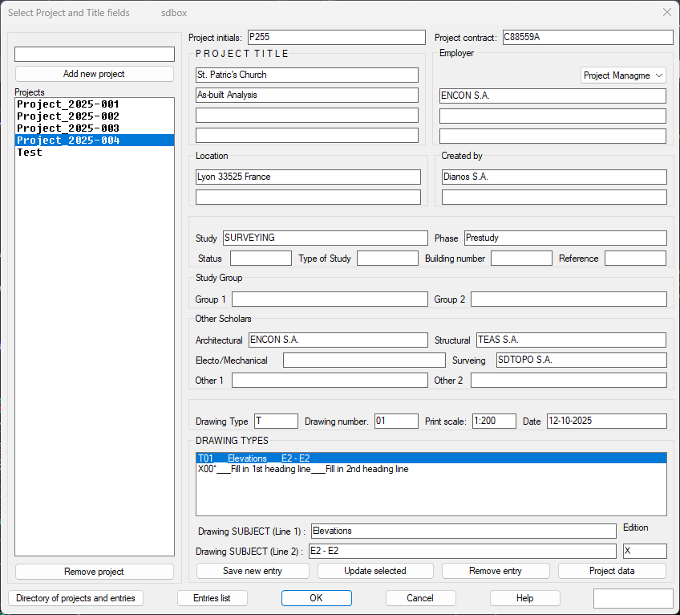Click the As-built Analysis title field
This screenshot has width=680, height=615.
307,95
